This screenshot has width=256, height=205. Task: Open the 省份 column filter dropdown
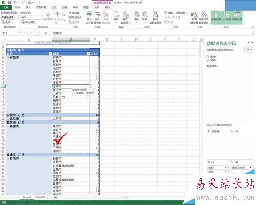pos(50,54)
